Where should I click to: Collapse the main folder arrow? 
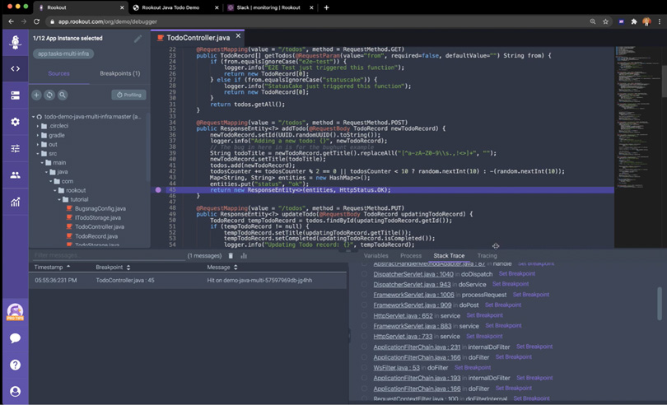[42, 163]
